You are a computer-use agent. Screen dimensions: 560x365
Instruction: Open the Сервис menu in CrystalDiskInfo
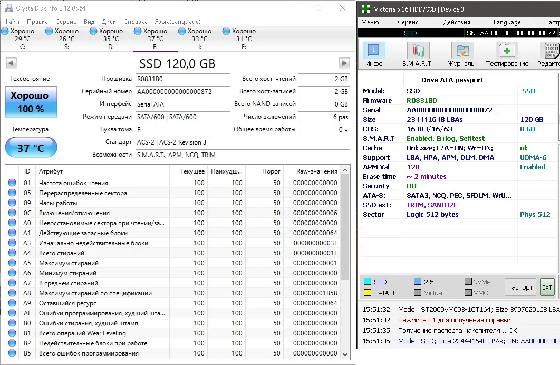click(65, 22)
